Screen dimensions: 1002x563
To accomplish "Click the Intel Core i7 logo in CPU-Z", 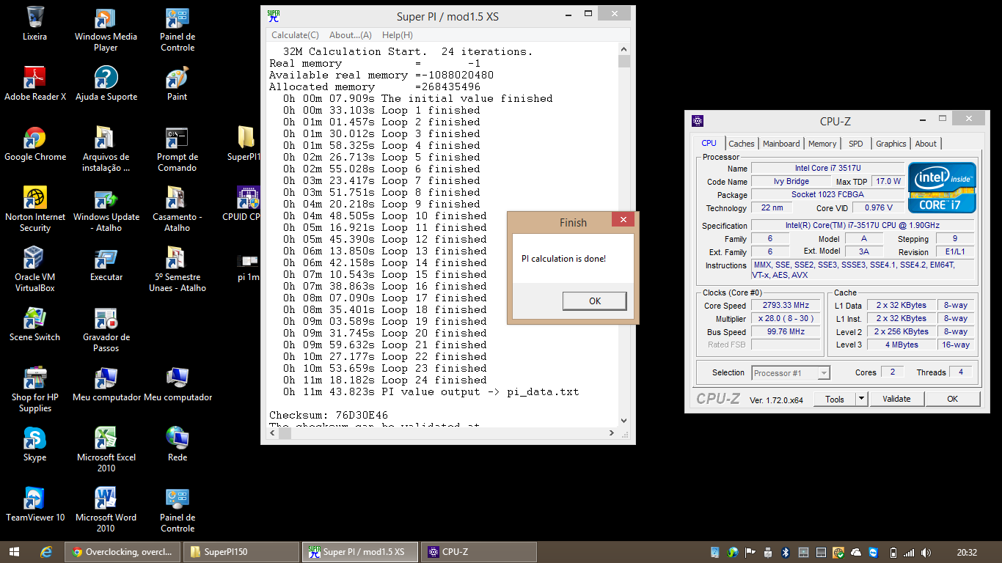I will (x=942, y=188).
